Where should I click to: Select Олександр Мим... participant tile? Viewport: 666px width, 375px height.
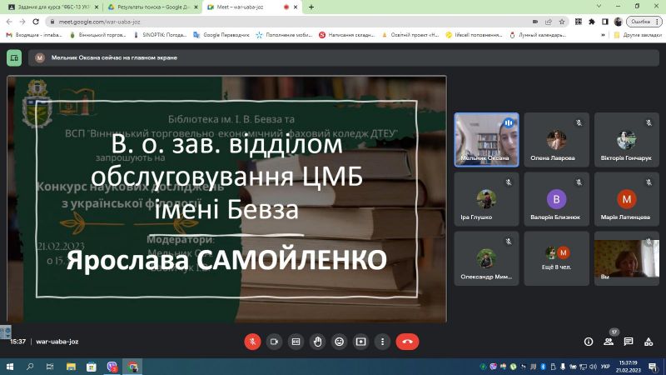[x=486, y=258]
